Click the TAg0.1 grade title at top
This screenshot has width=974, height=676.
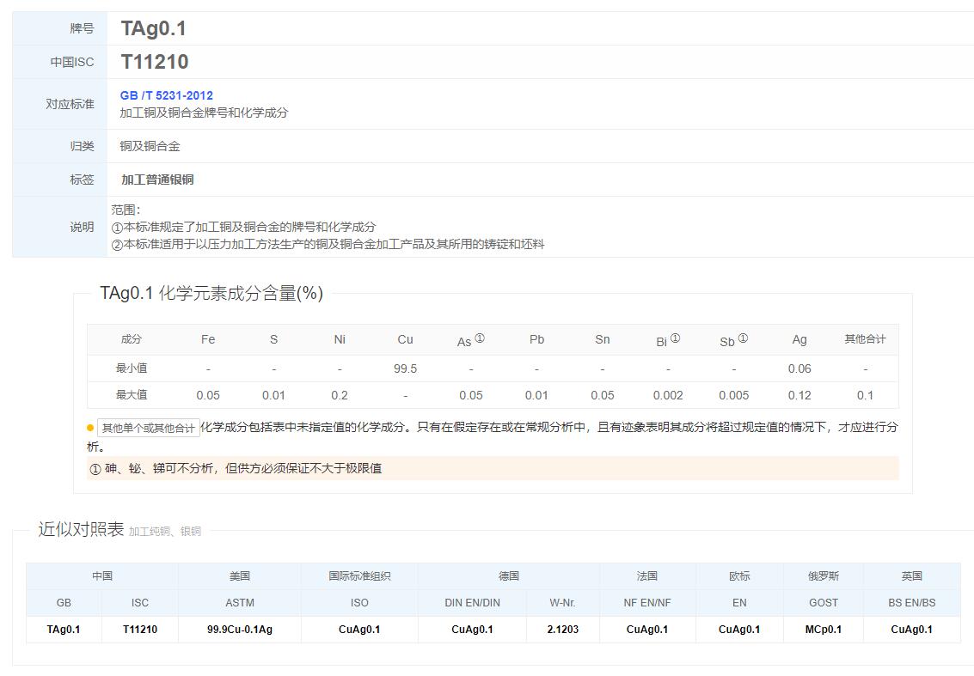click(x=154, y=28)
